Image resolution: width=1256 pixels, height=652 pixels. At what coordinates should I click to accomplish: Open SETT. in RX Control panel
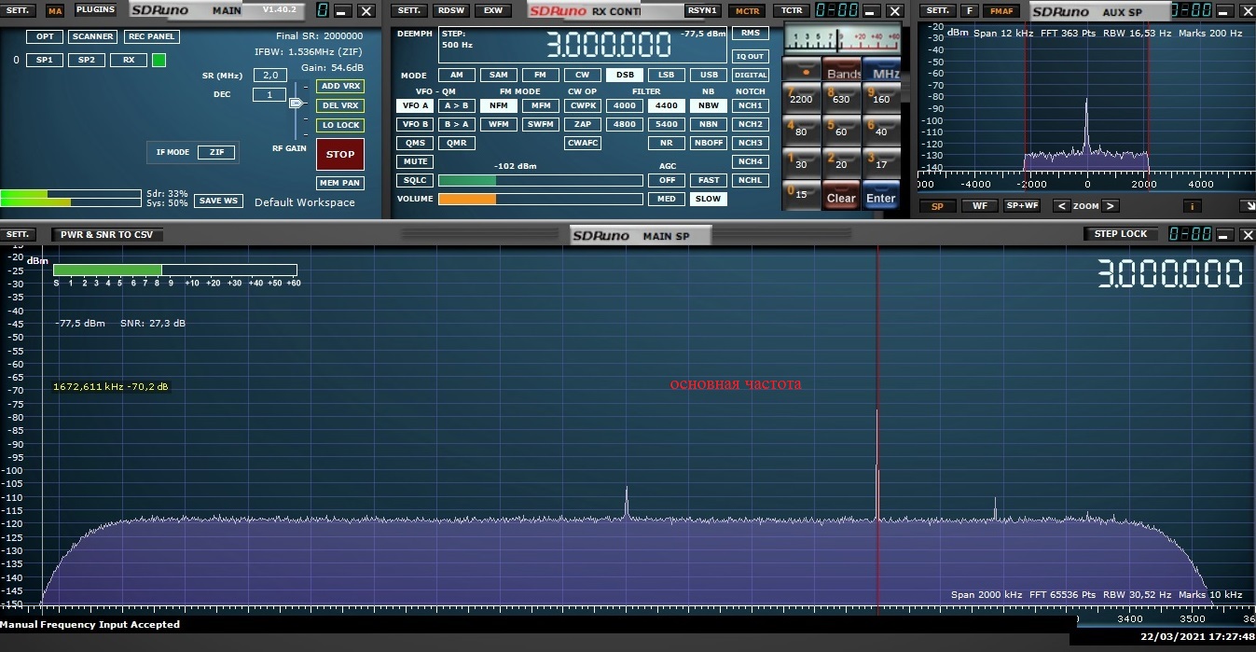pos(408,11)
